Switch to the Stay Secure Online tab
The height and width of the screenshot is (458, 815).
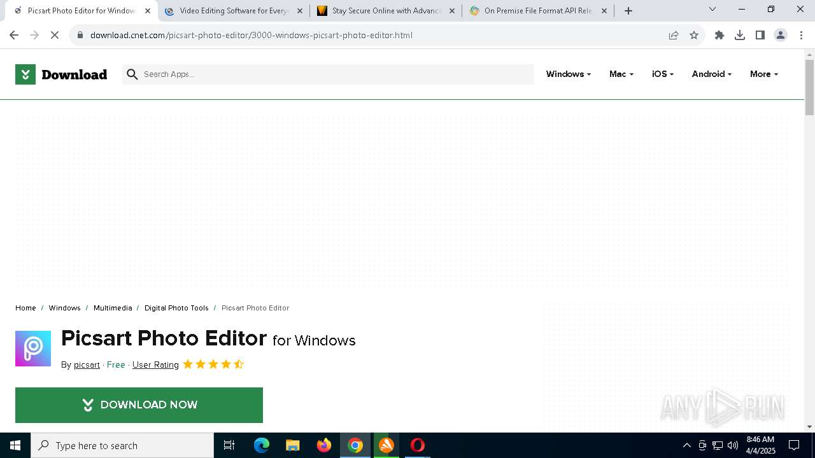(386, 11)
